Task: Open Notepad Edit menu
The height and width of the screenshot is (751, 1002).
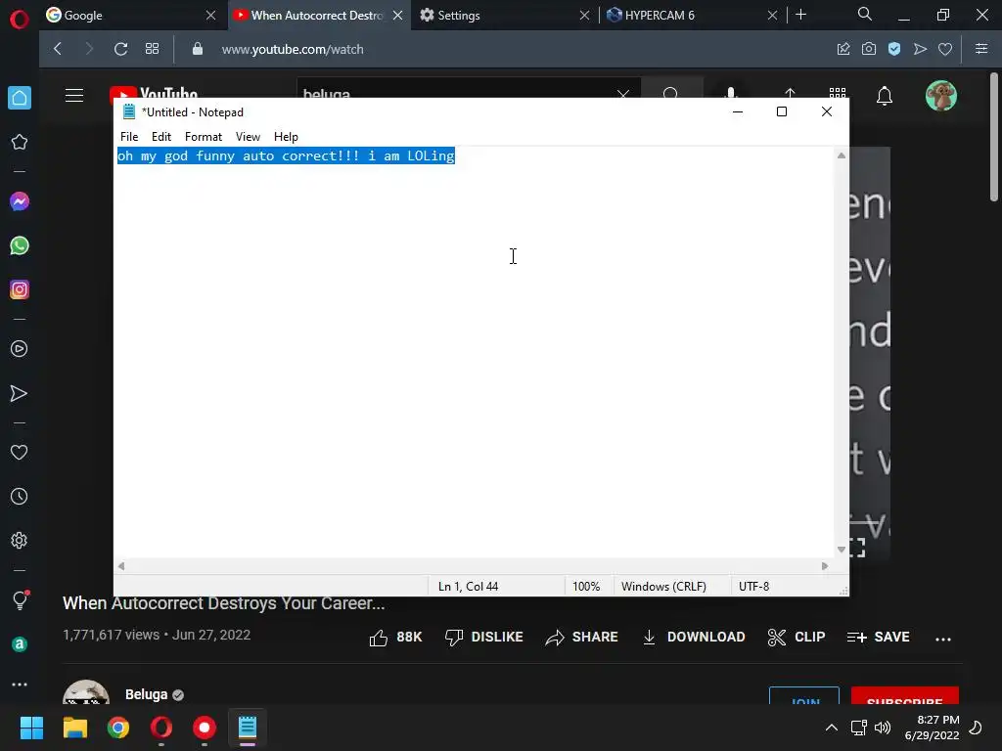Action: (161, 137)
